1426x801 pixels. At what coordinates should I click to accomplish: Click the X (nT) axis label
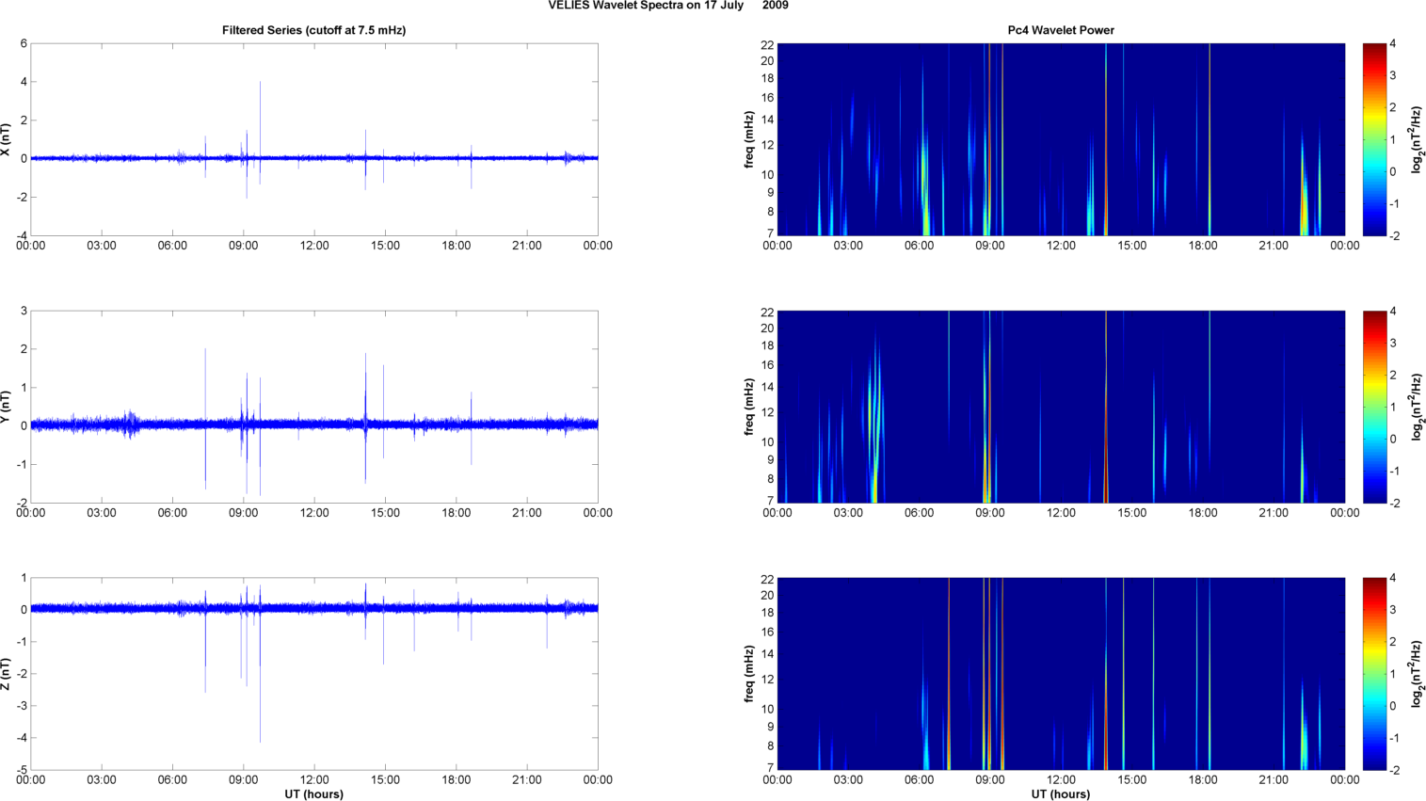tap(6, 139)
